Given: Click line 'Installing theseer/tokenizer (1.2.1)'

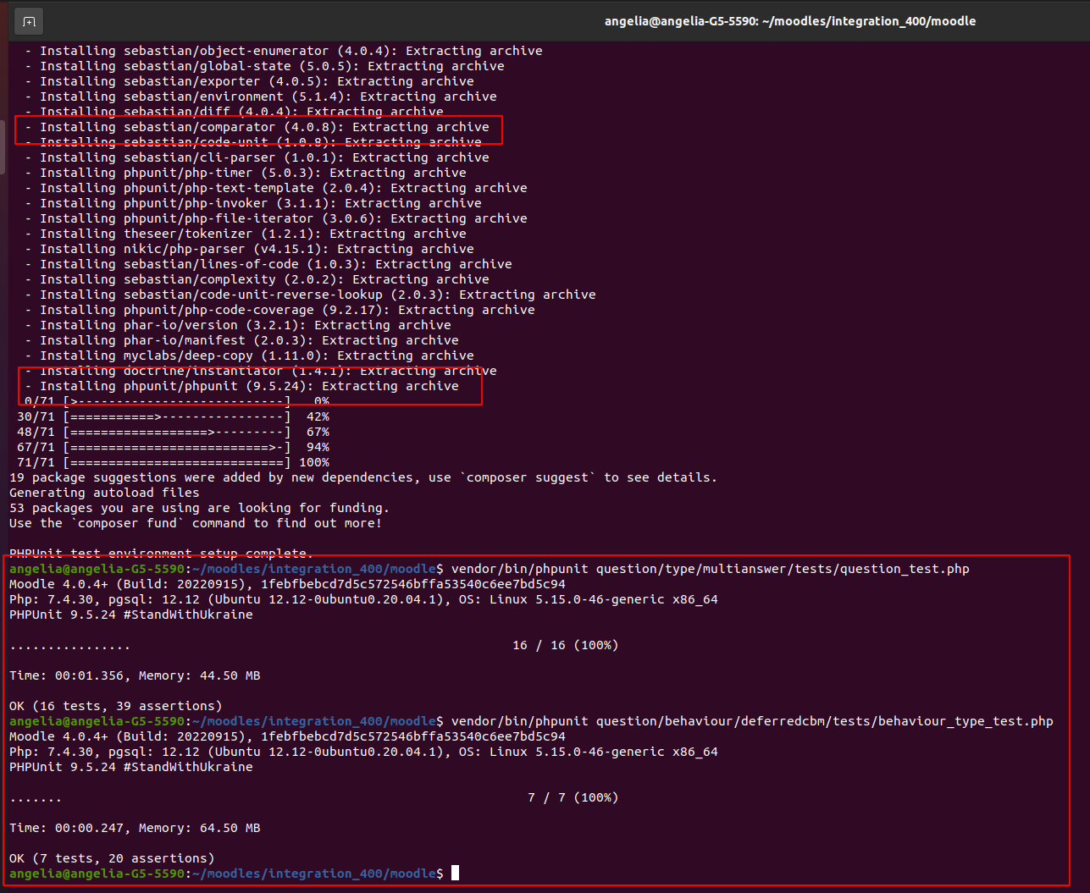Looking at the screenshot, I should coord(246,234).
